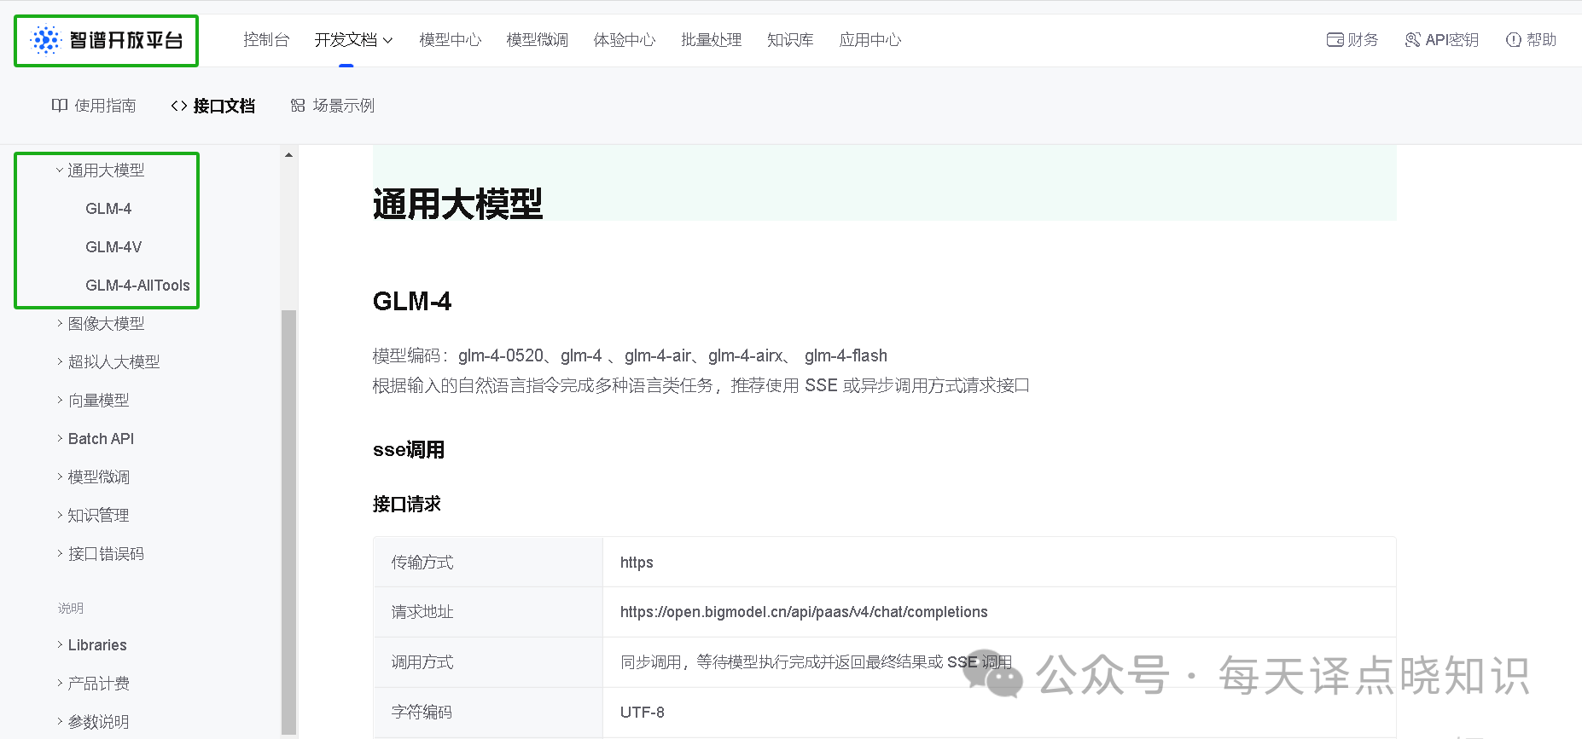Expand the sidebar 模型微调 section
The height and width of the screenshot is (739, 1582).
click(x=60, y=477)
